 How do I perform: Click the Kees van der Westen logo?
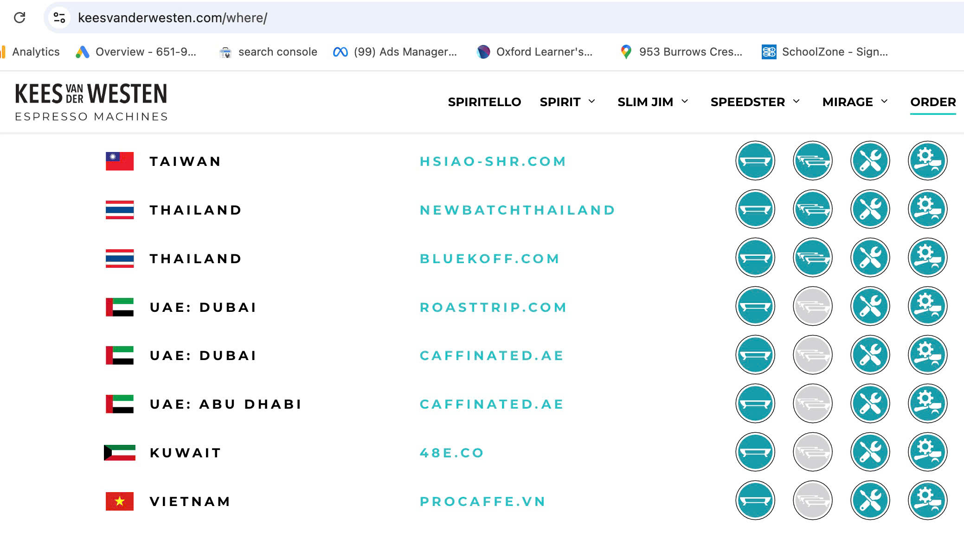[91, 102]
